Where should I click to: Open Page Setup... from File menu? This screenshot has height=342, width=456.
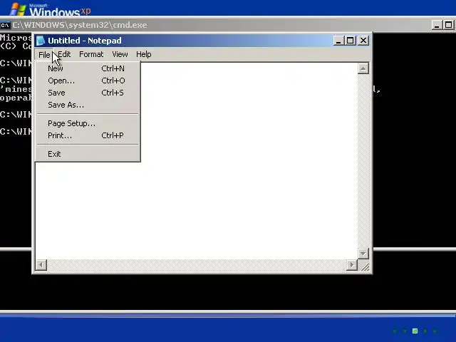click(88, 123)
